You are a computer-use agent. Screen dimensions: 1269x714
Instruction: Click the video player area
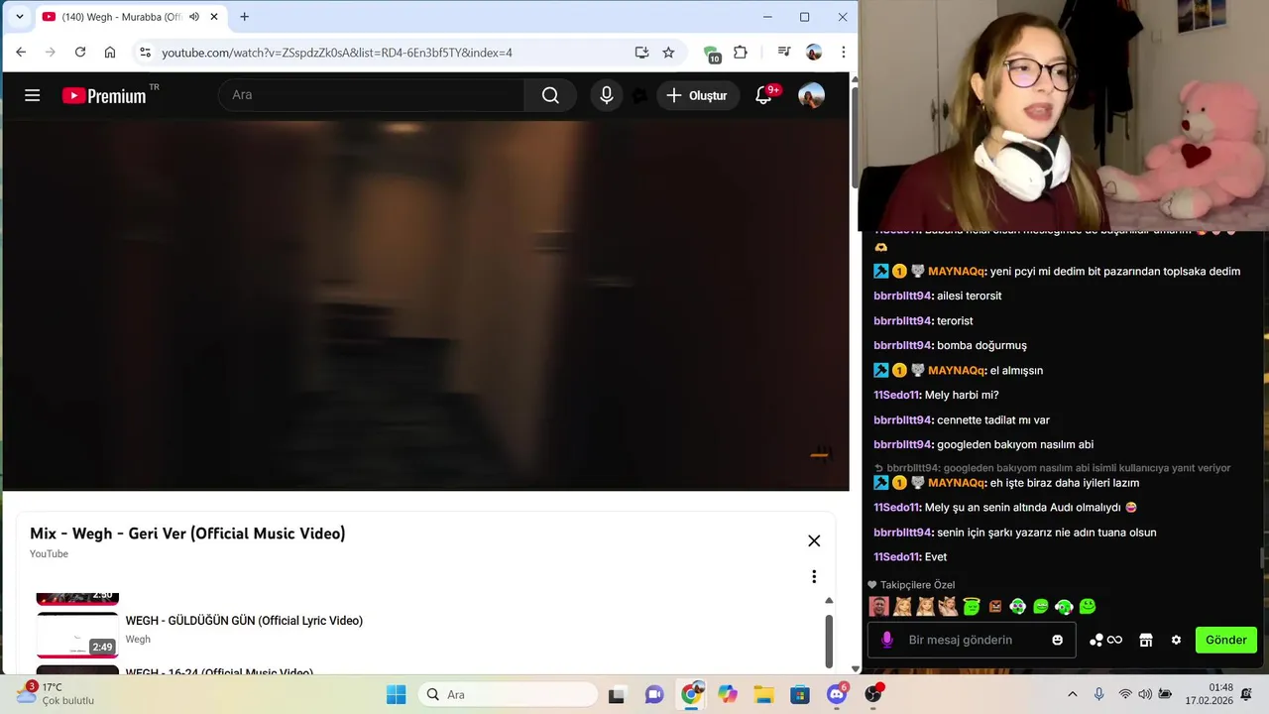coord(425,305)
